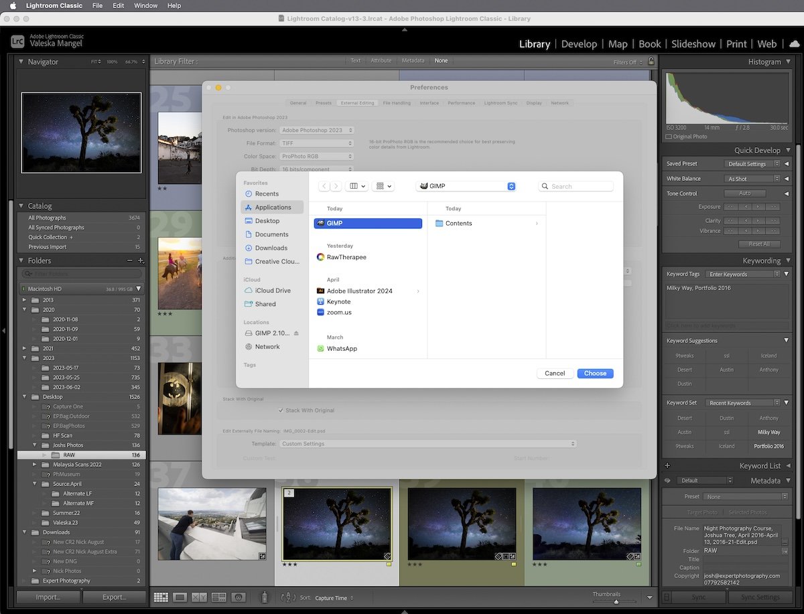Open Survey view
The height and width of the screenshot is (614, 804).
click(x=218, y=597)
